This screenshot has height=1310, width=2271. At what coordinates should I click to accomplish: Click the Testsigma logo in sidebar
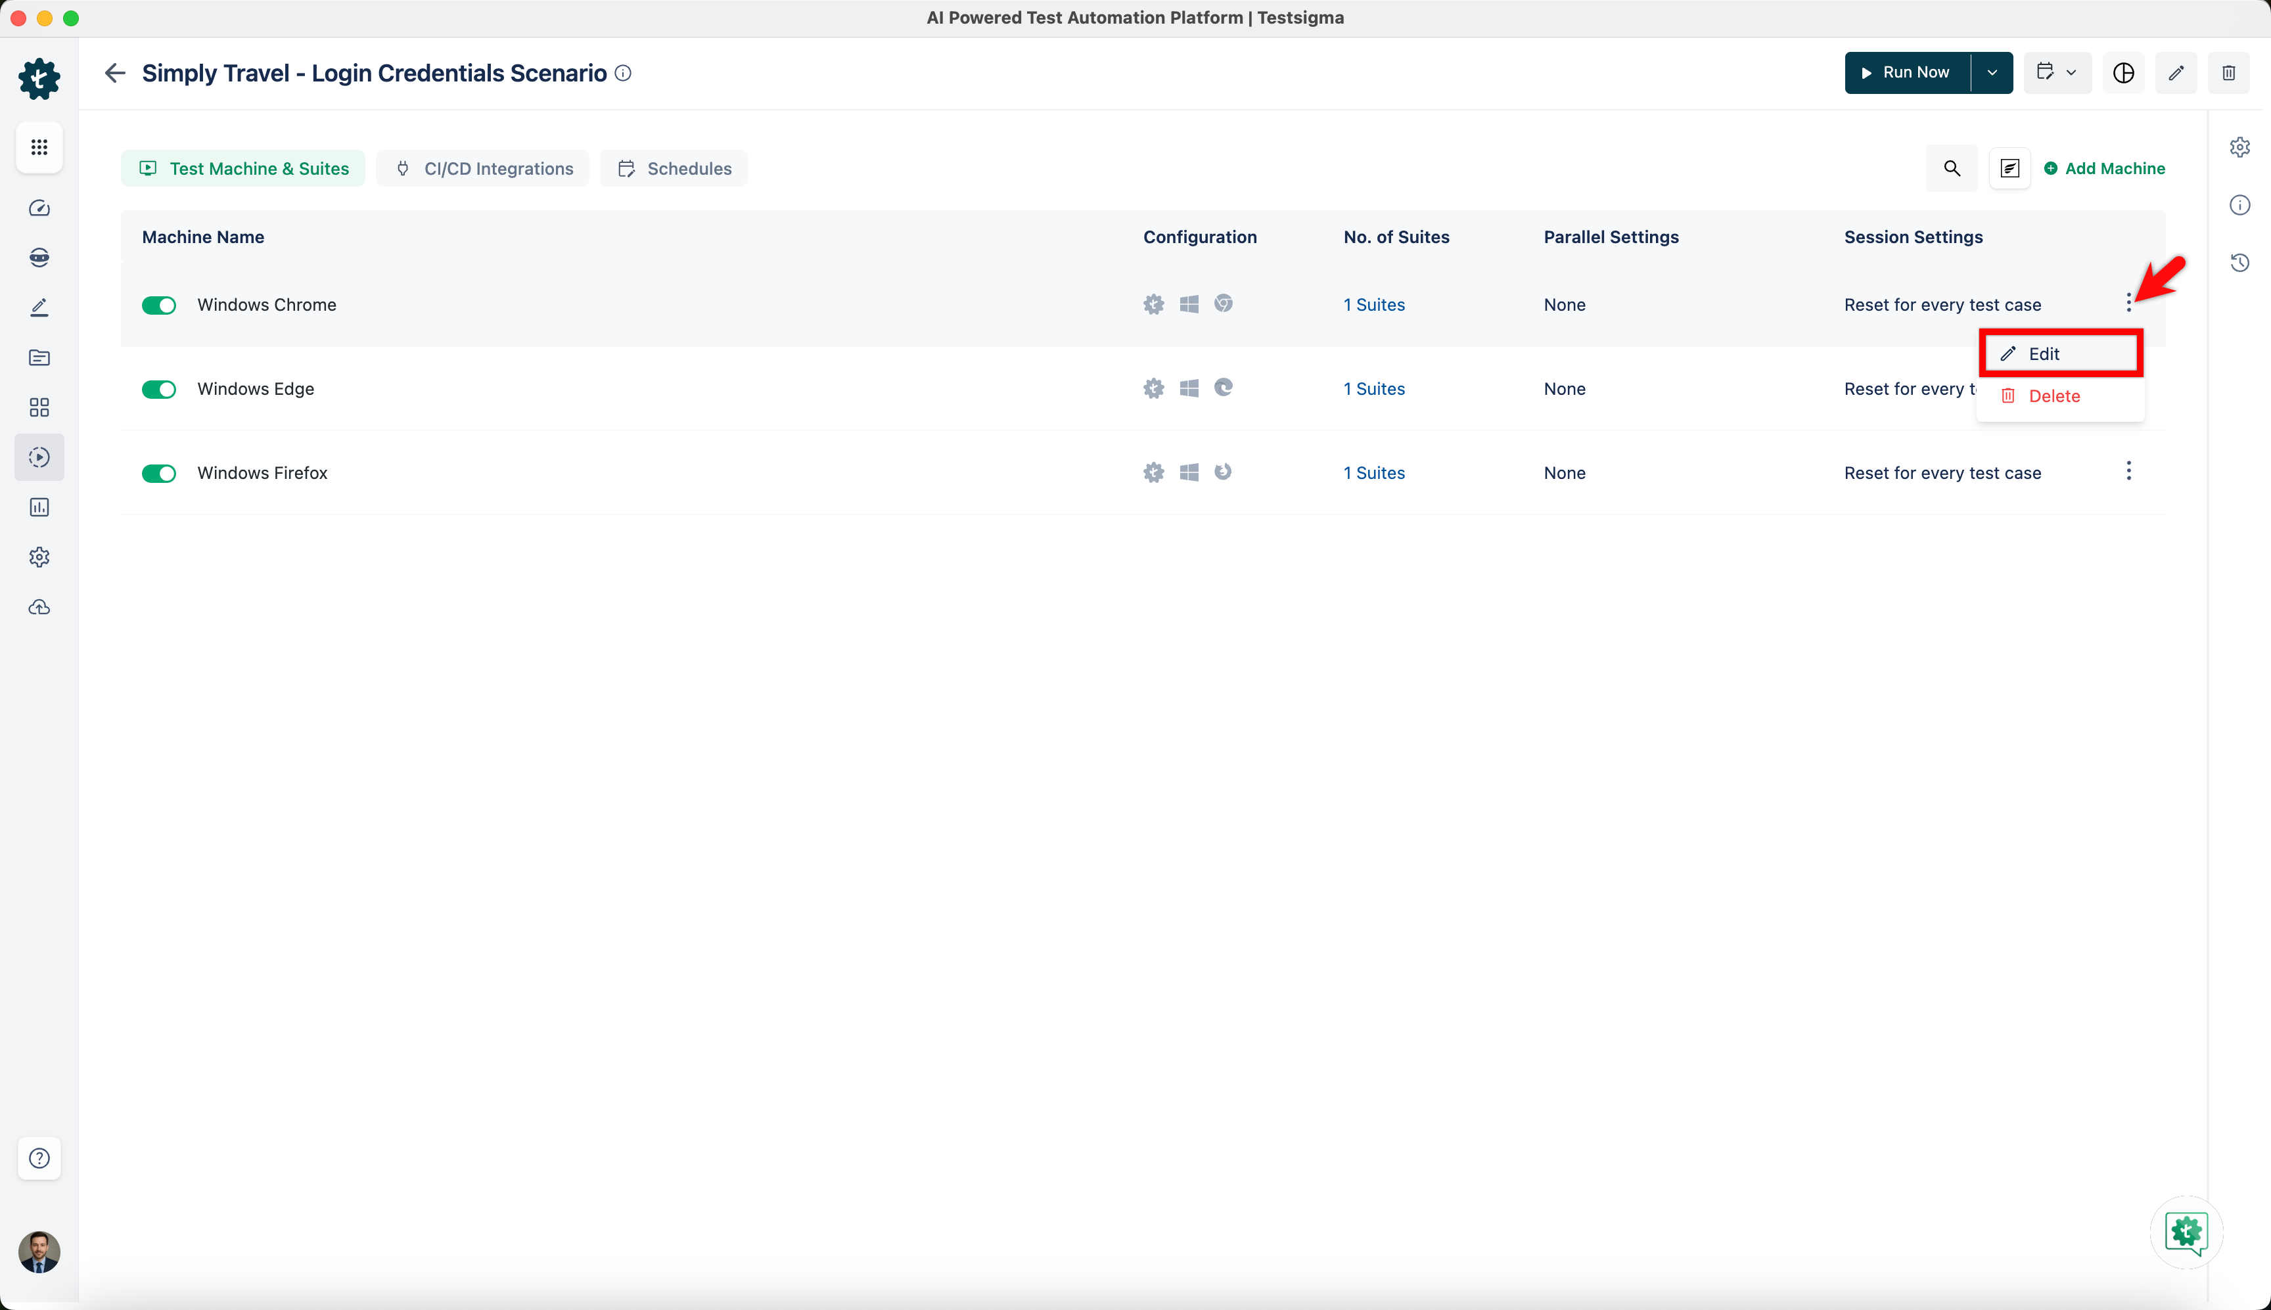[39, 79]
